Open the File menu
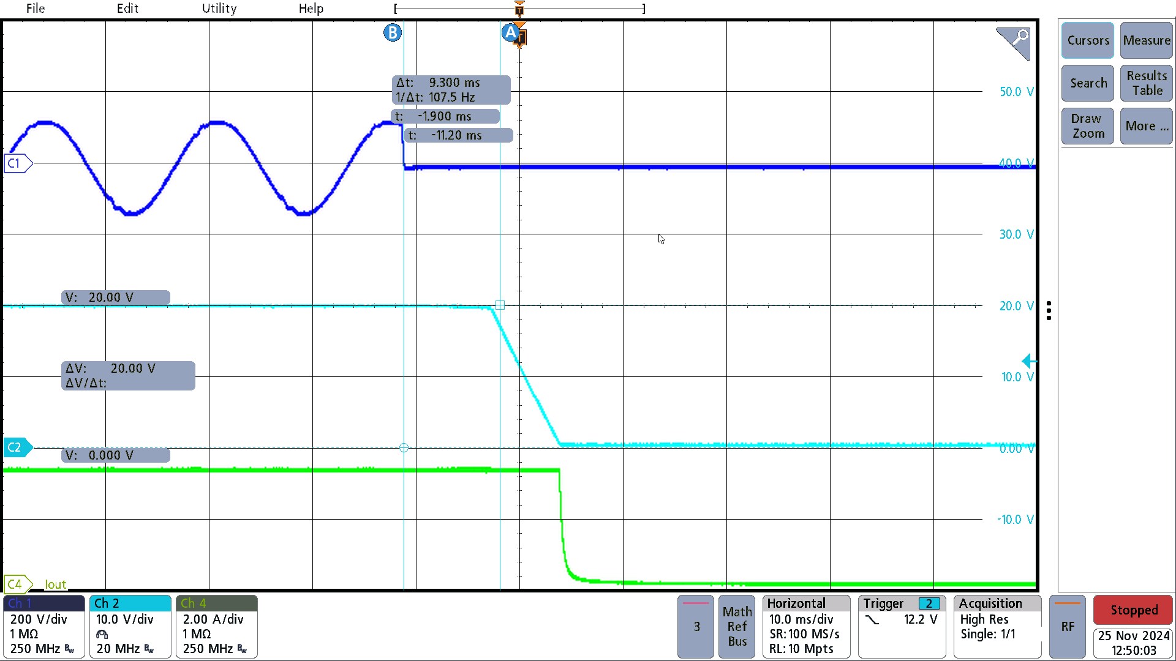Screen dimensions: 1176x661 pos(35,9)
